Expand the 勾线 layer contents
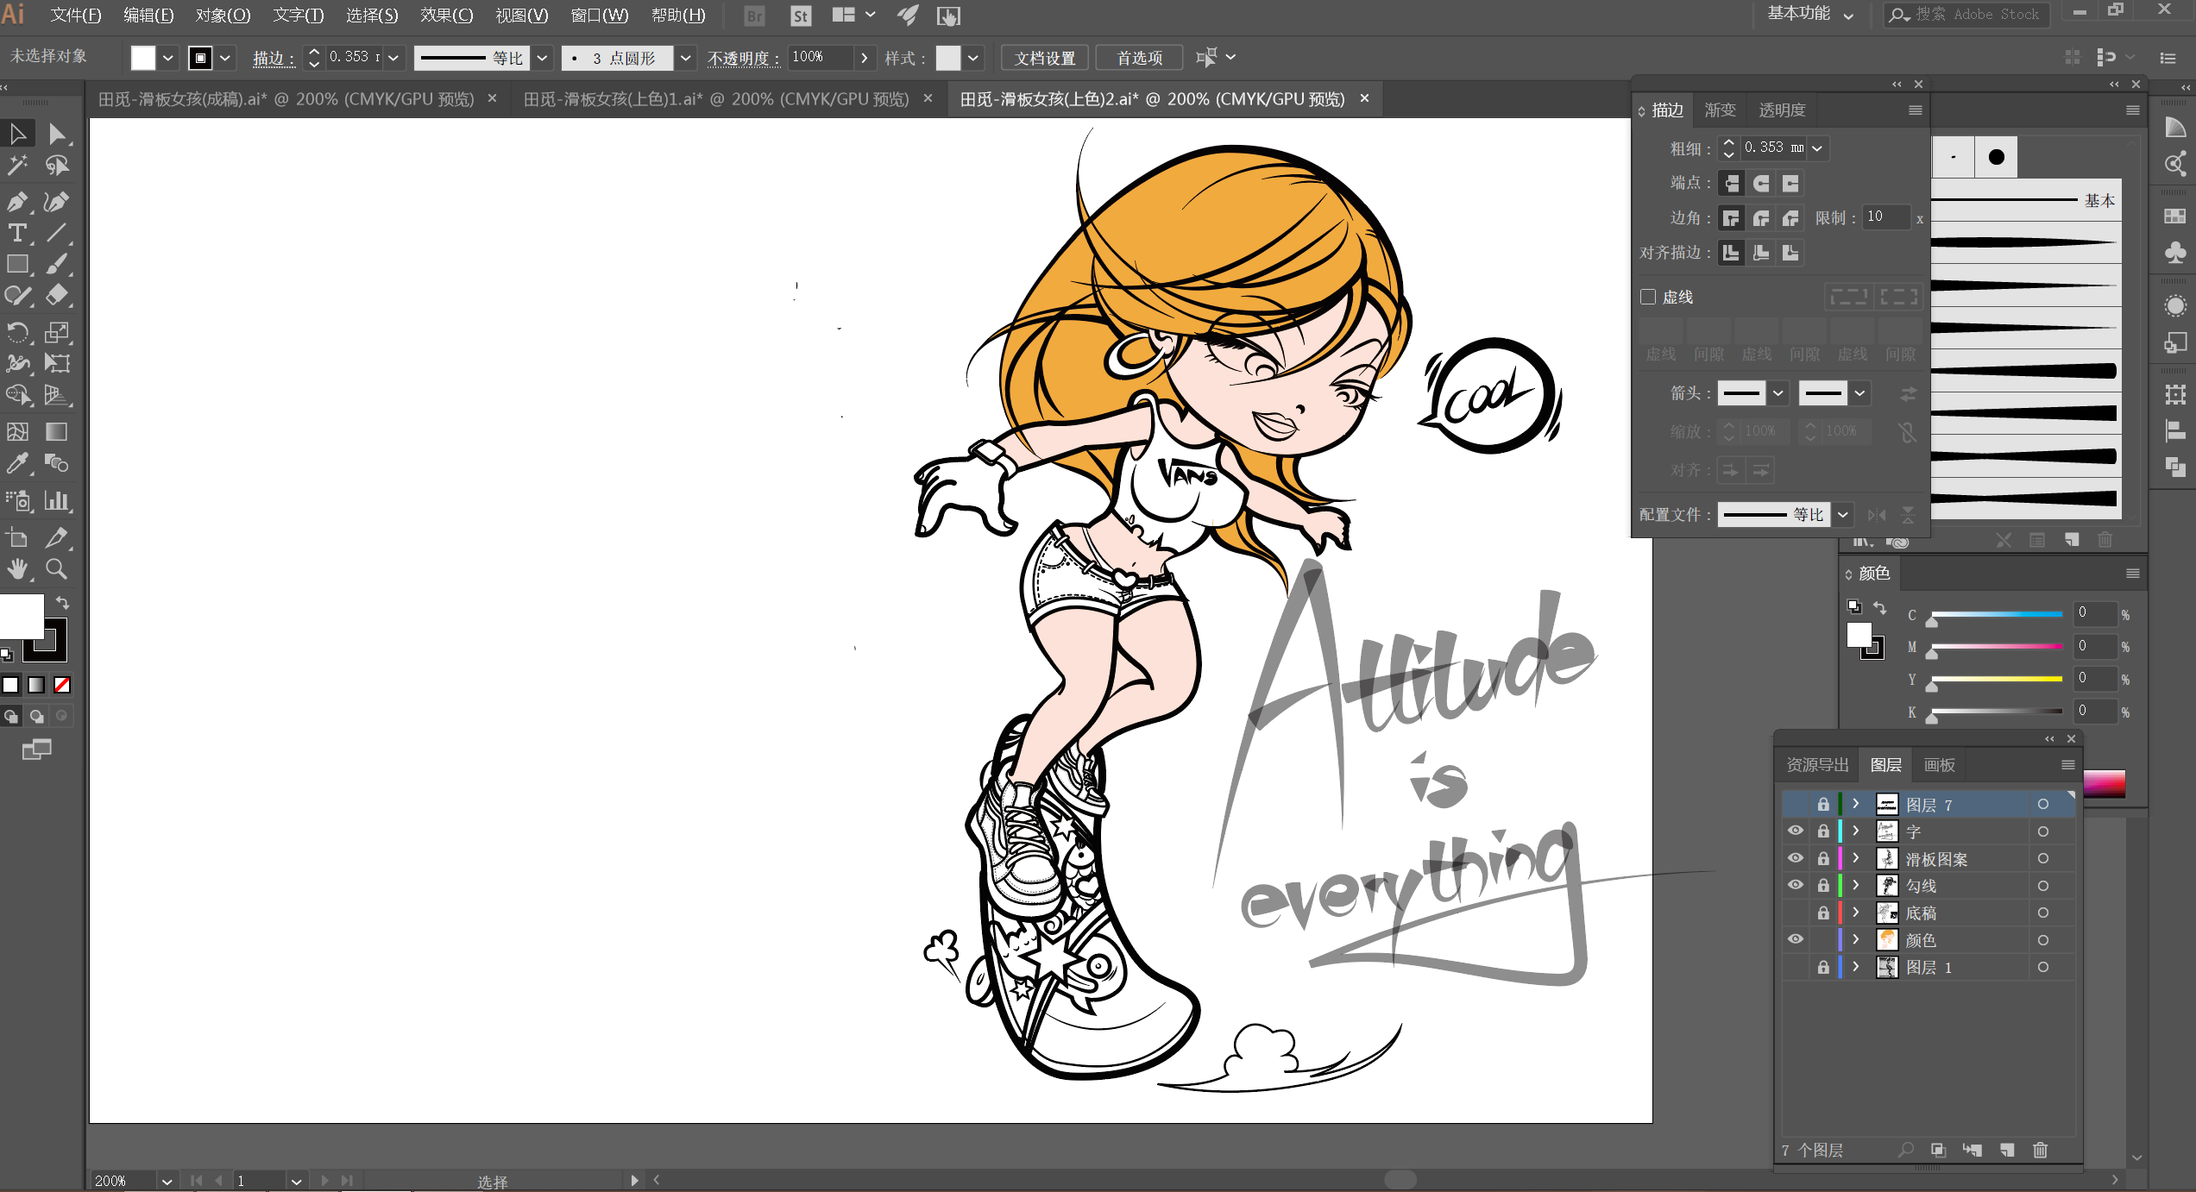2196x1192 pixels. [x=1855, y=885]
